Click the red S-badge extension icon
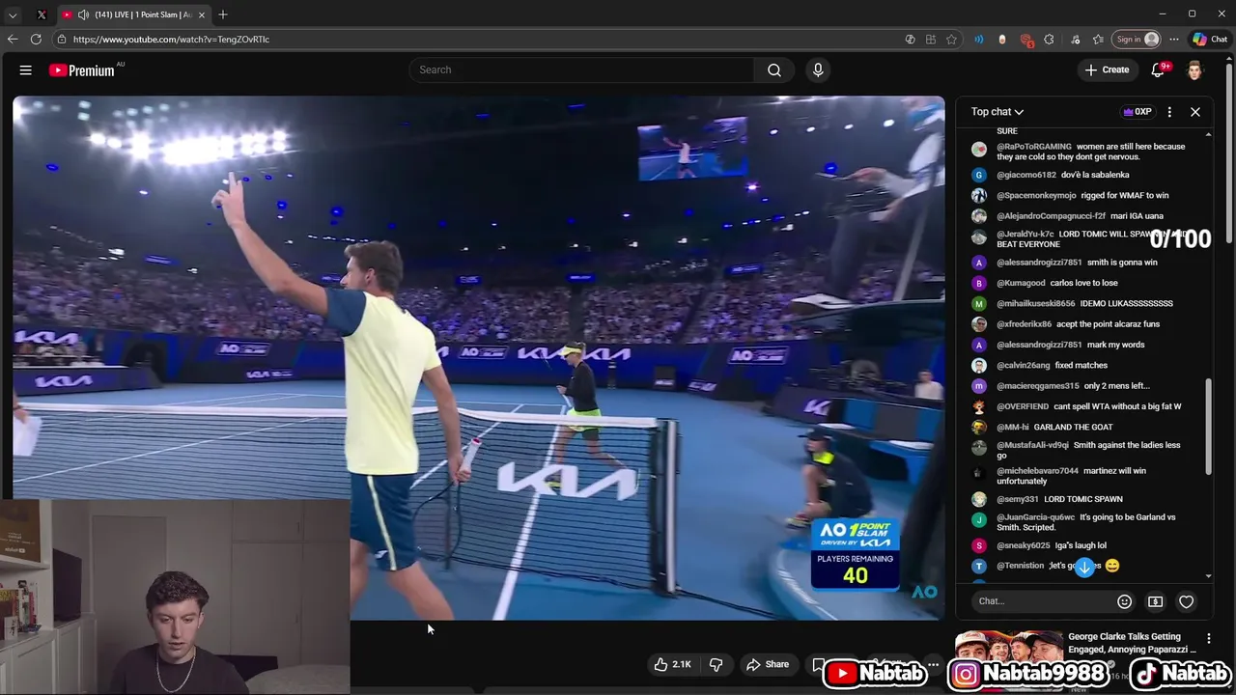This screenshot has width=1236, height=695. 1026,40
